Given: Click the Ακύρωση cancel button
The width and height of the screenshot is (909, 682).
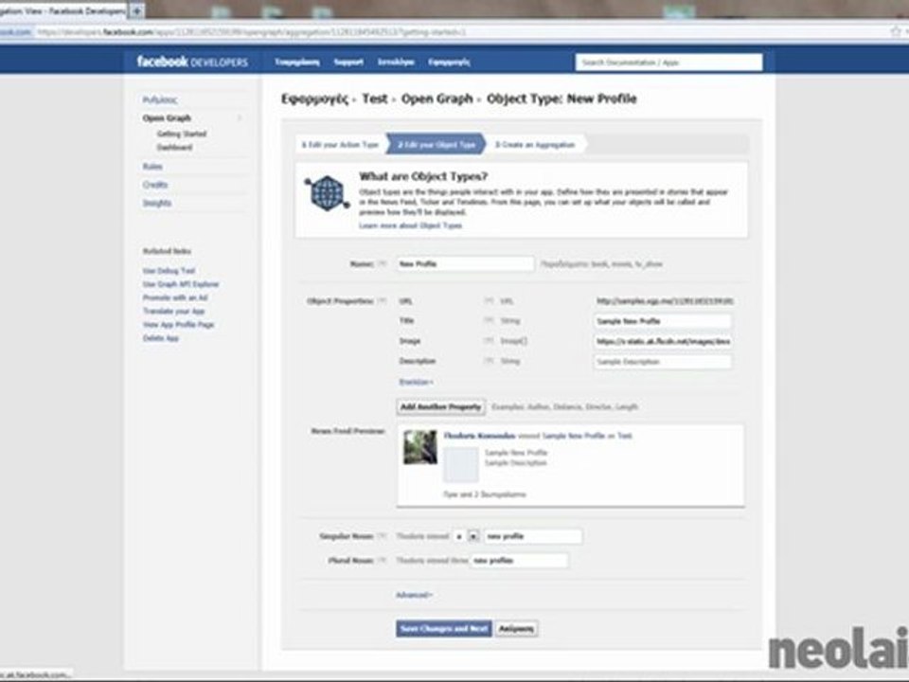Looking at the screenshot, I should pos(517,629).
